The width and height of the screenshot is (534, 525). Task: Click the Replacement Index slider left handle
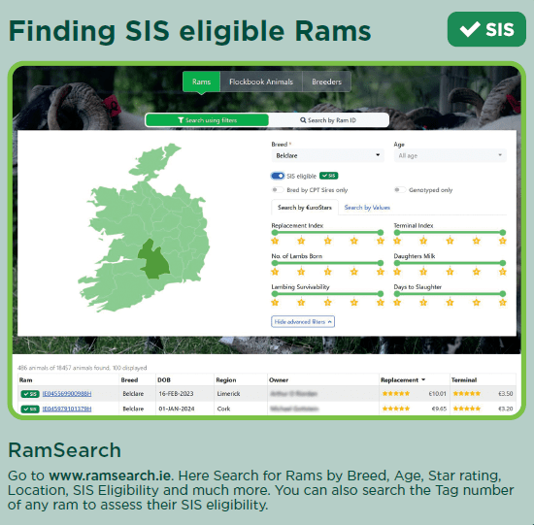coord(275,233)
